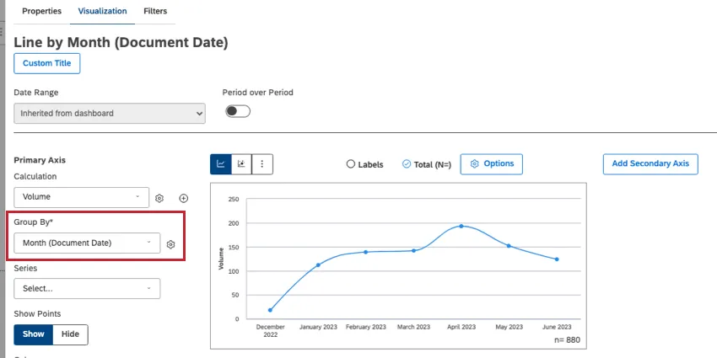The width and height of the screenshot is (717, 358).
Task: Open the Series Select dropdown
Action: coord(87,288)
